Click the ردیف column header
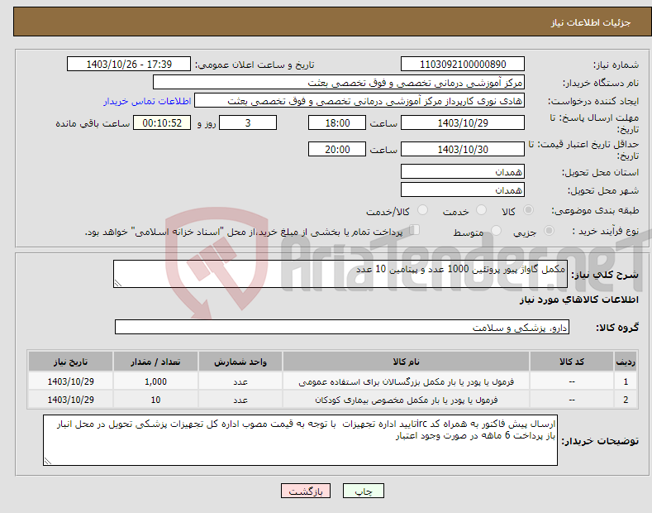 [626, 362]
